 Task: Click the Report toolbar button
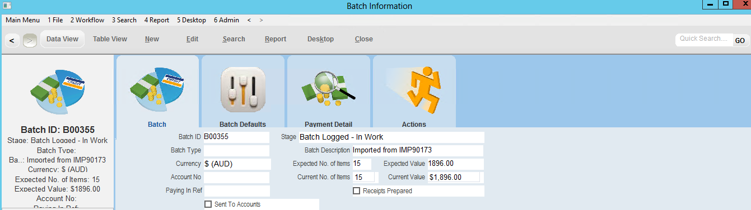coord(276,39)
